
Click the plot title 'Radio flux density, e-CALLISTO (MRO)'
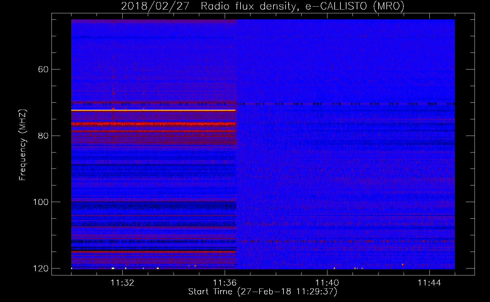click(303, 6)
